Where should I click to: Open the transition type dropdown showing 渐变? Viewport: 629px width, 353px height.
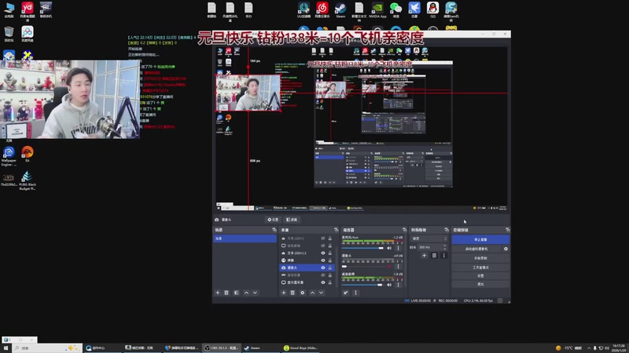[429, 238]
